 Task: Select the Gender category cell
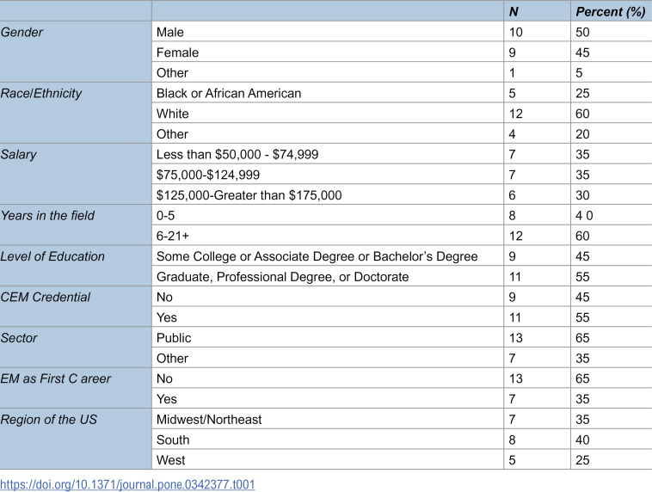[22, 32]
